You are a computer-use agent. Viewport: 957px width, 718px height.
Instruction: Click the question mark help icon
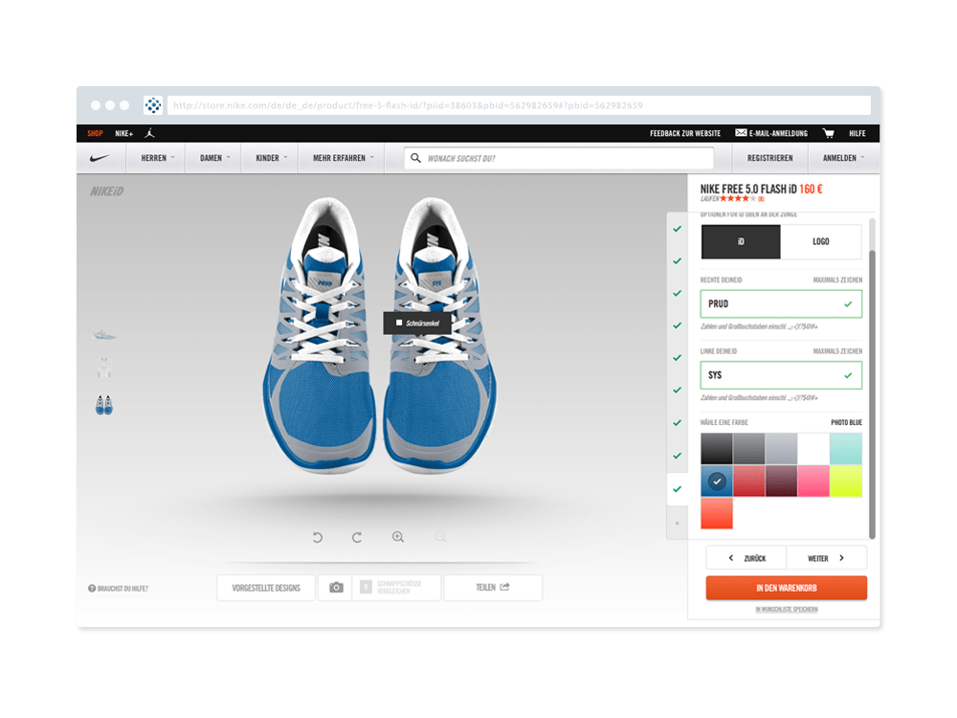pyautogui.click(x=92, y=589)
